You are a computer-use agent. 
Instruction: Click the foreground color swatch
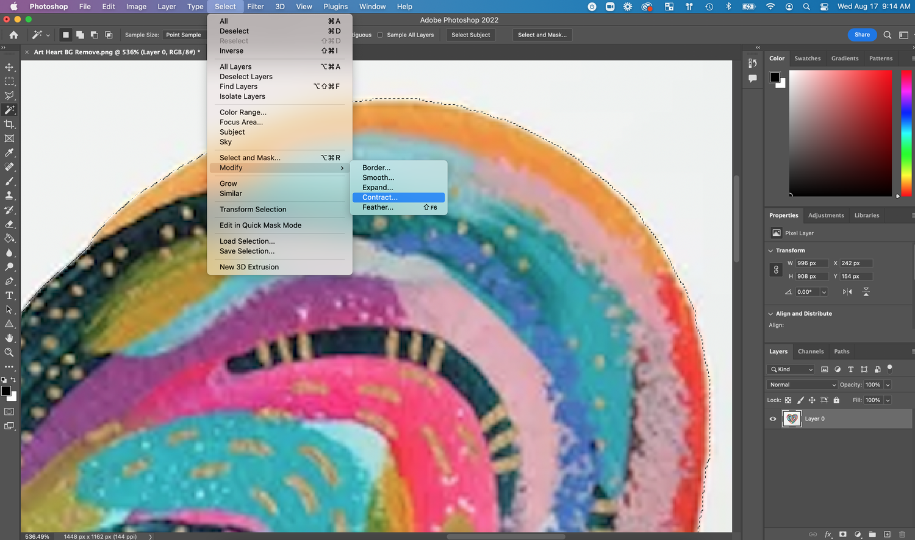click(5, 391)
